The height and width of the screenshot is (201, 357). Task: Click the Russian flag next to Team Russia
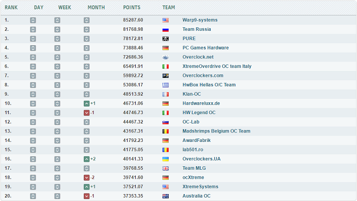coord(165,29)
